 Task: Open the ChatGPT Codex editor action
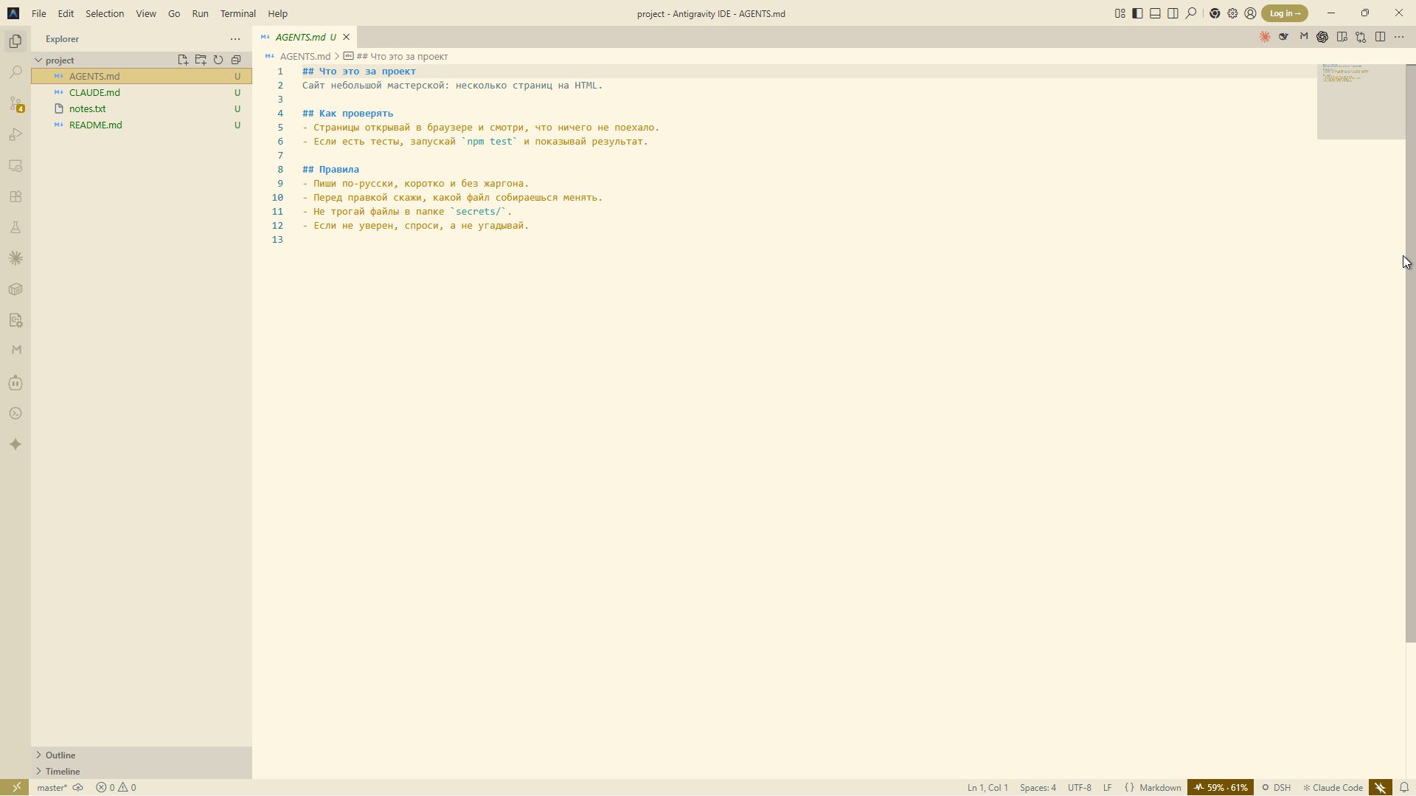1322,37
